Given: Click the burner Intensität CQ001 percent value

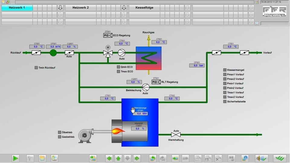Looking at the screenshot, I should 139,129.
